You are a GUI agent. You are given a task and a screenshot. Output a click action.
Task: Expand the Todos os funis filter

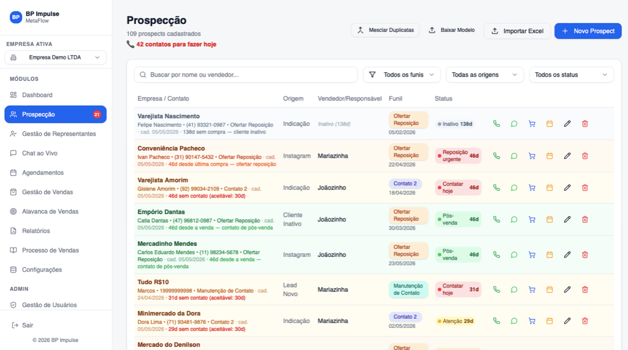click(x=402, y=75)
